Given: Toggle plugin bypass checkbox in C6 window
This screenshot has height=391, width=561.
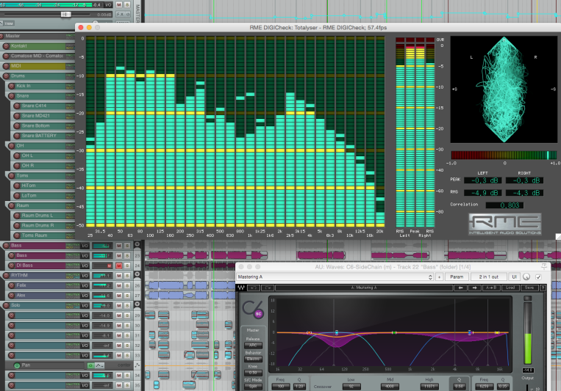Looking at the screenshot, I should point(538,277).
